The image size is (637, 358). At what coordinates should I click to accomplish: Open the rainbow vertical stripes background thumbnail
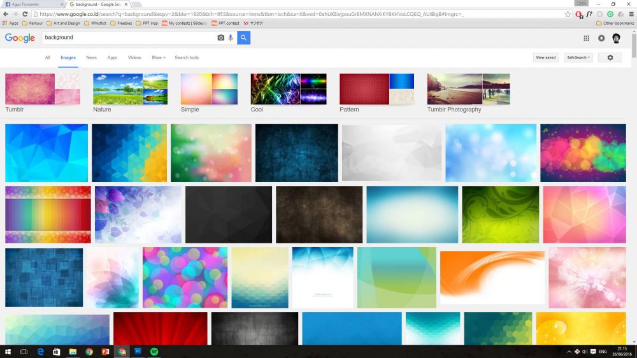pos(48,215)
